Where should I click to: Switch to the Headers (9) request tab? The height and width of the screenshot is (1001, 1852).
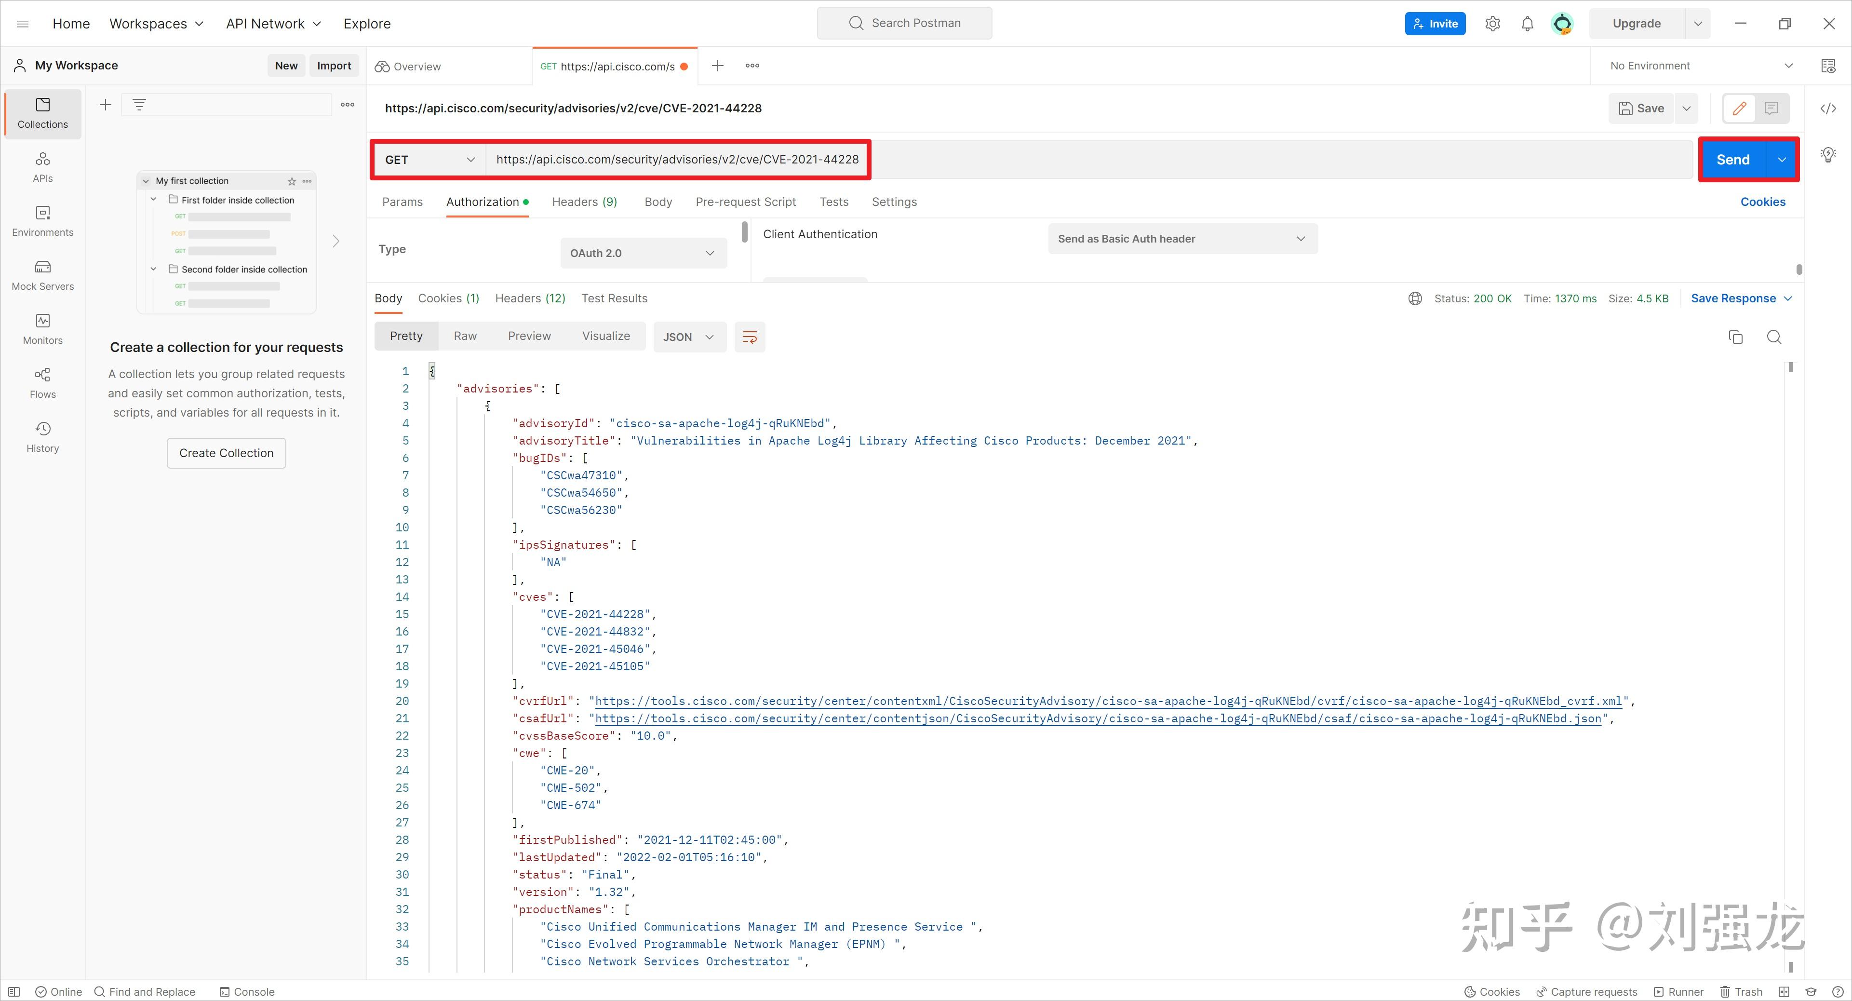tap(584, 202)
